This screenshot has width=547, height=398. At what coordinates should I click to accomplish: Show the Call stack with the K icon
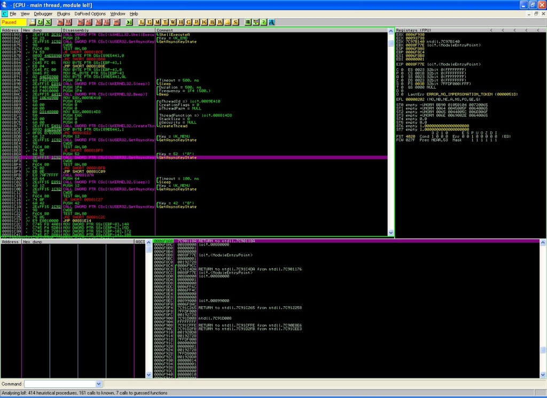point(205,22)
